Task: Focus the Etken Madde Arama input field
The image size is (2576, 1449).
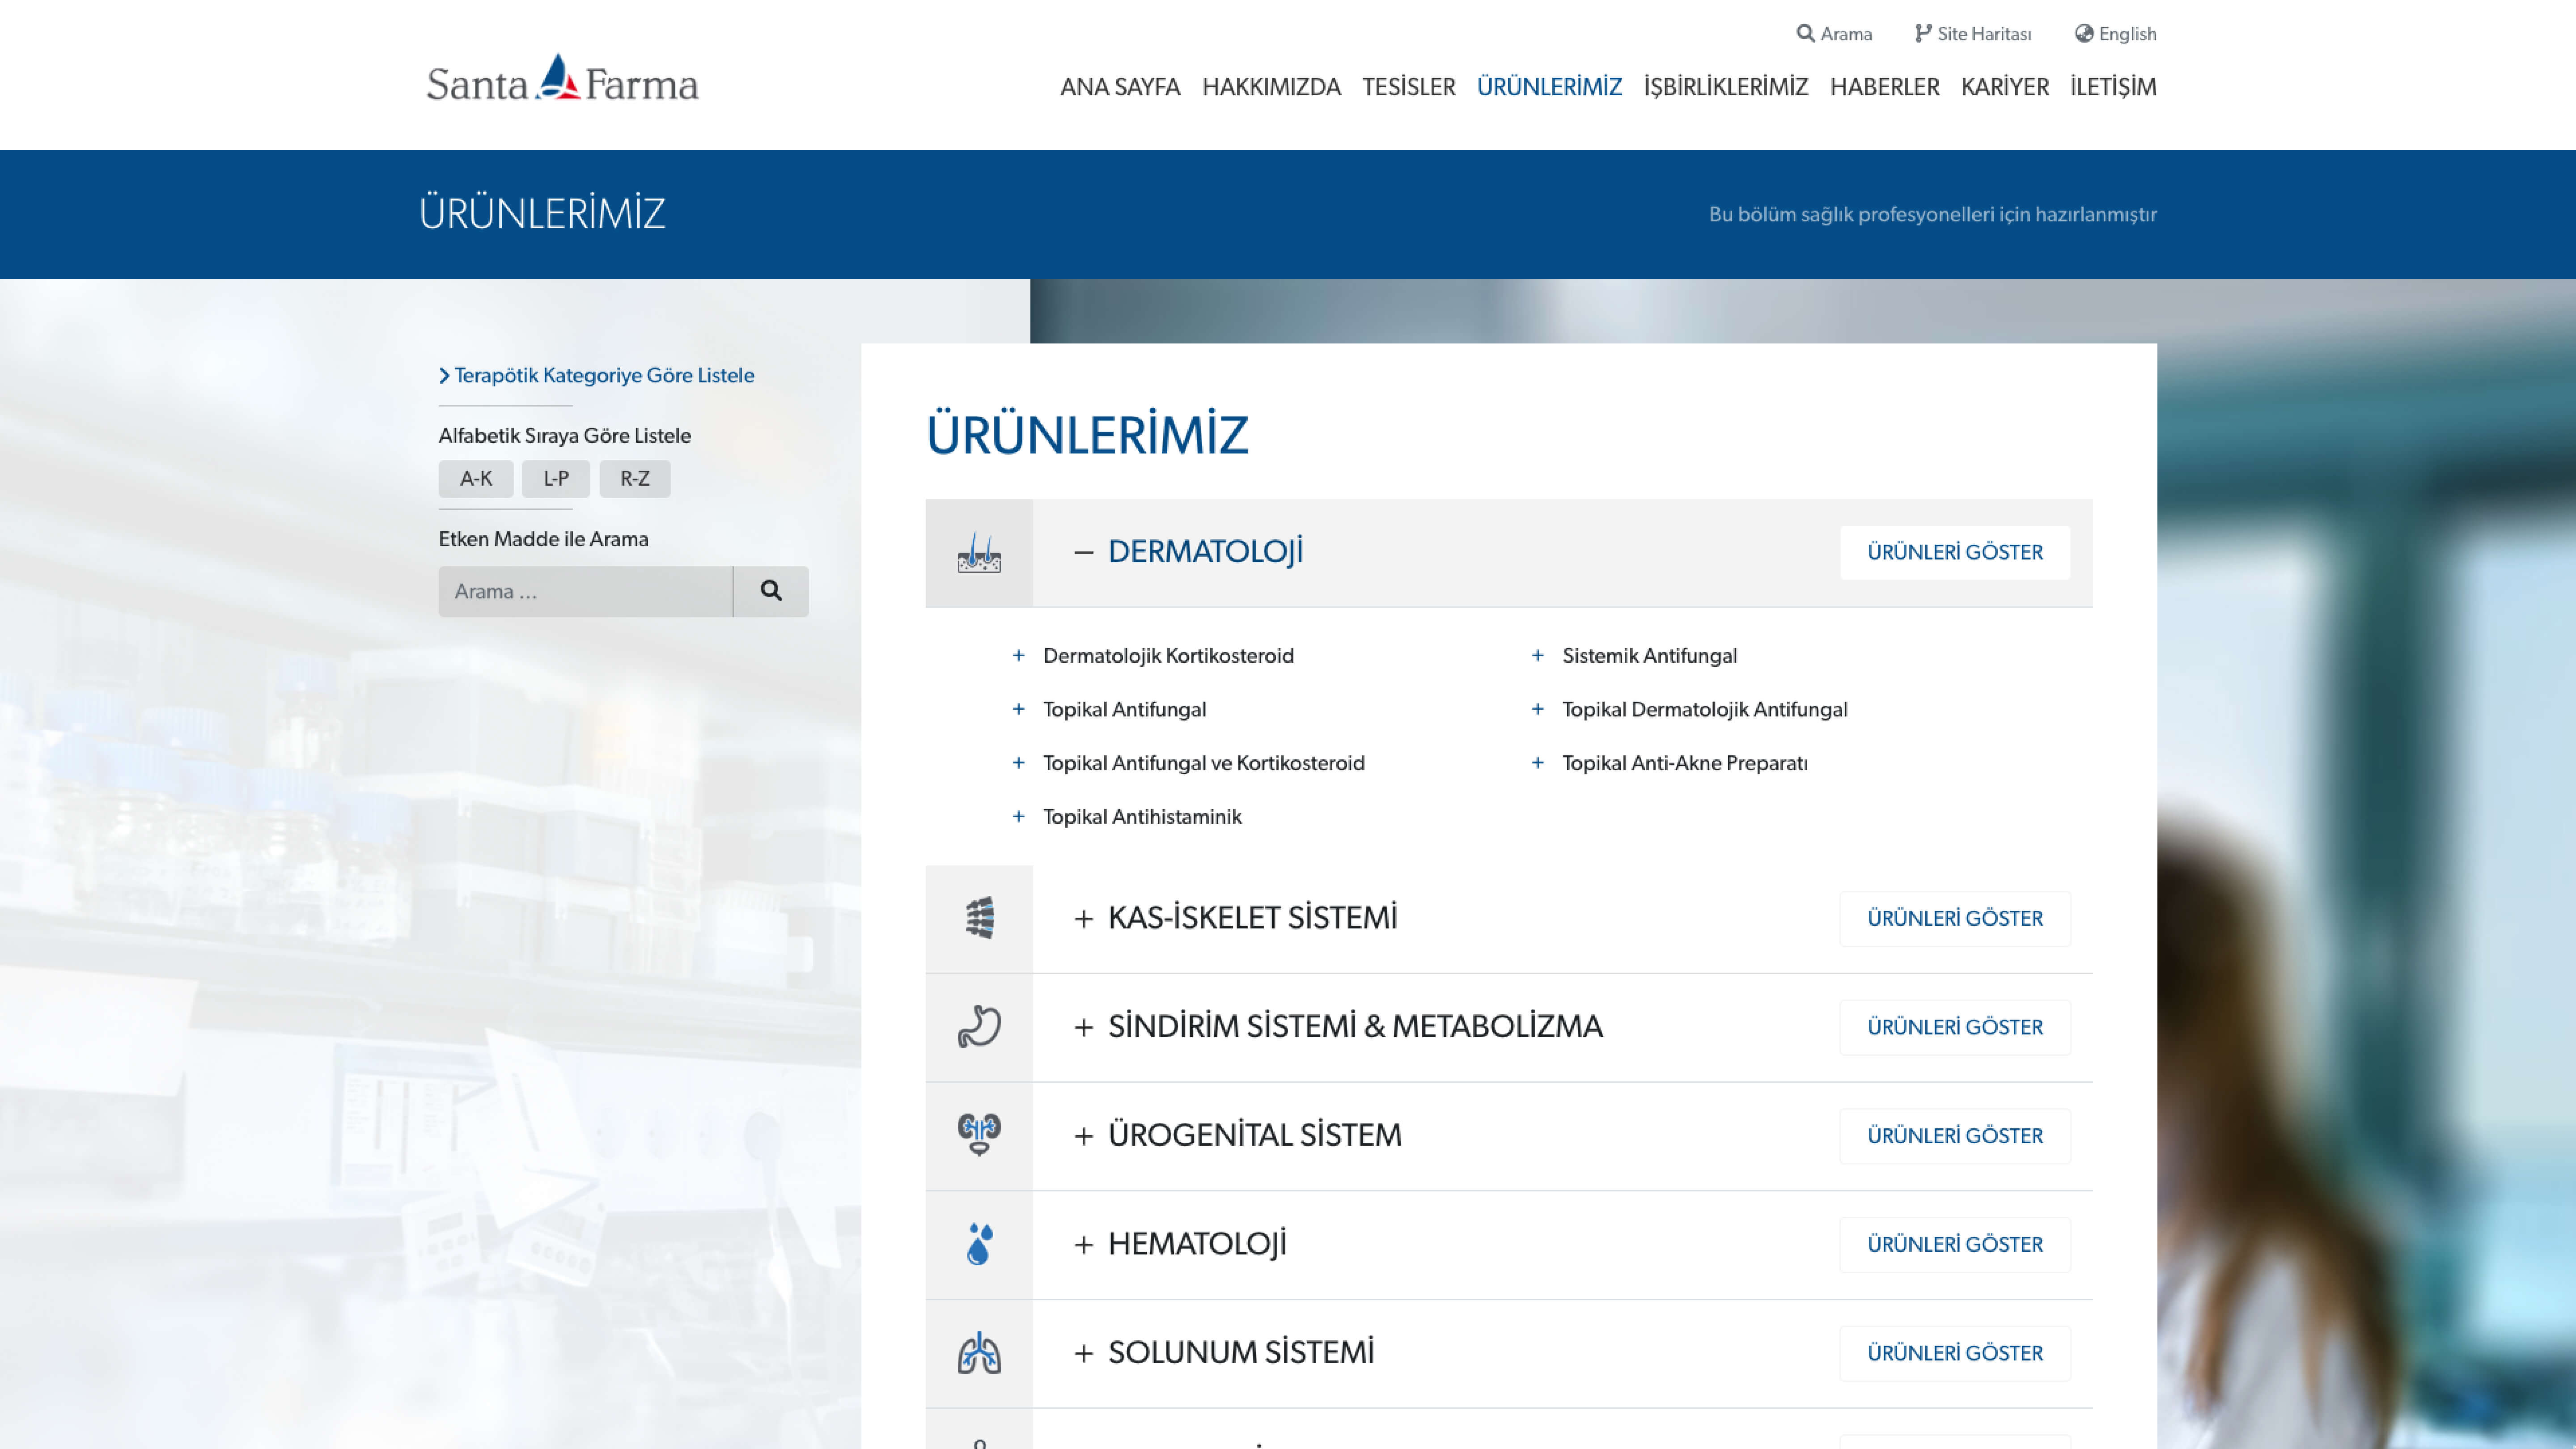Action: pos(586,591)
